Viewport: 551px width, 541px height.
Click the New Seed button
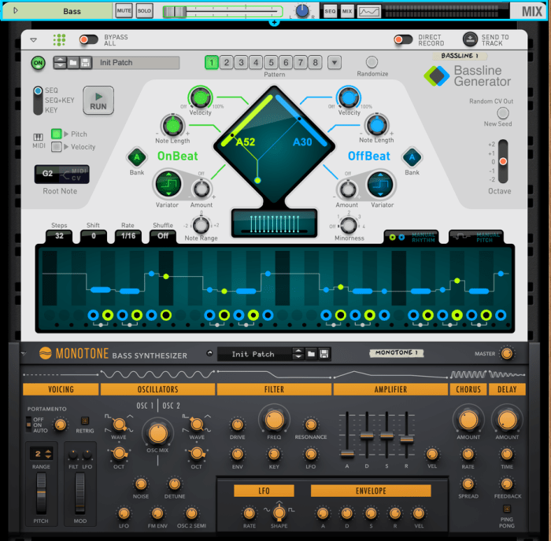pyautogui.click(x=502, y=113)
